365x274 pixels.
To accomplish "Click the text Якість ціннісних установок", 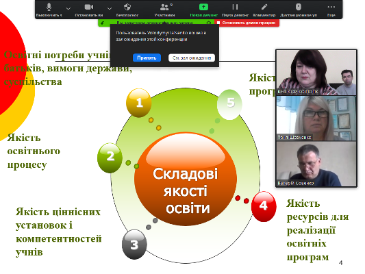I will (58, 219).
